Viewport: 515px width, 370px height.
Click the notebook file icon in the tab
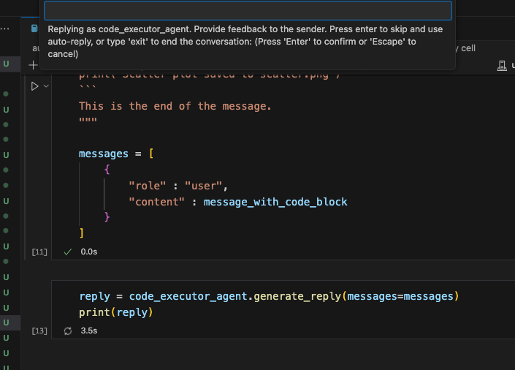click(34, 29)
